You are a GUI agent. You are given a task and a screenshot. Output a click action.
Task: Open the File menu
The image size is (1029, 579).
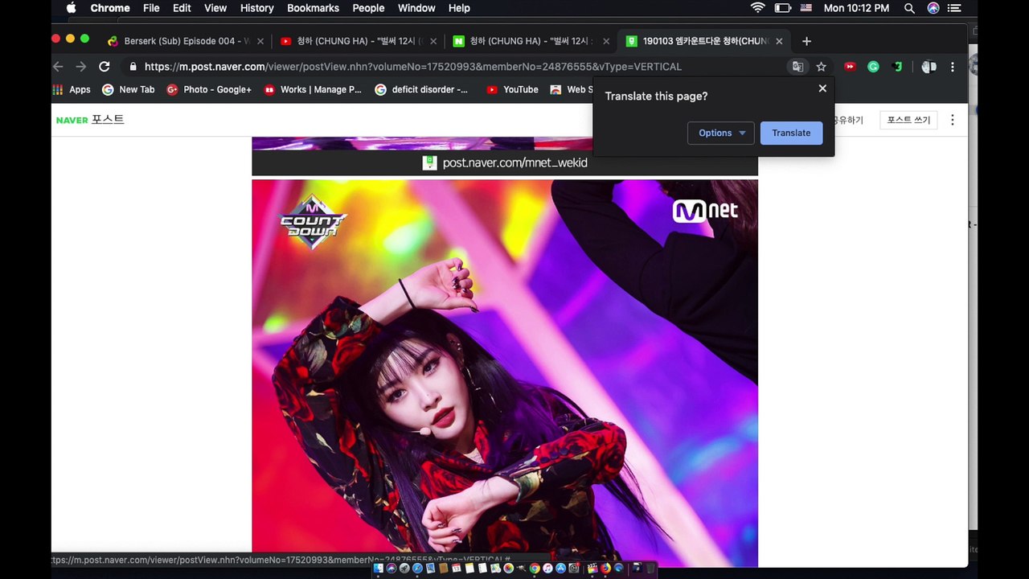tap(151, 8)
